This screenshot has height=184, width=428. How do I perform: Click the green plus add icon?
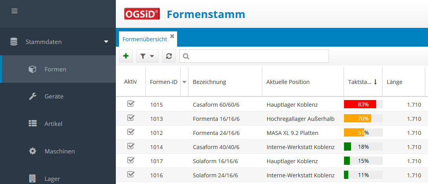[x=126, y=56]
